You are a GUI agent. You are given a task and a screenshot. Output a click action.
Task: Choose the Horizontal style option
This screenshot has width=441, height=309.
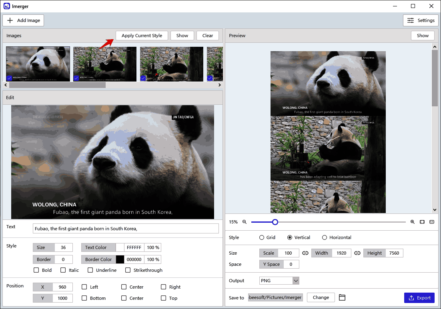coord(325,237)
